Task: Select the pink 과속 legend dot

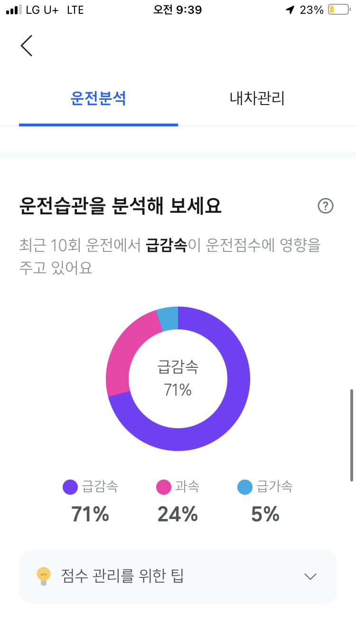Action: coord(163,487)
